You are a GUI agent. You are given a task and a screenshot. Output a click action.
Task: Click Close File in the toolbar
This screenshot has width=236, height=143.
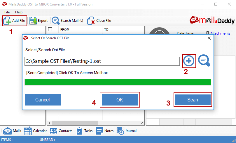coord(99,21)
